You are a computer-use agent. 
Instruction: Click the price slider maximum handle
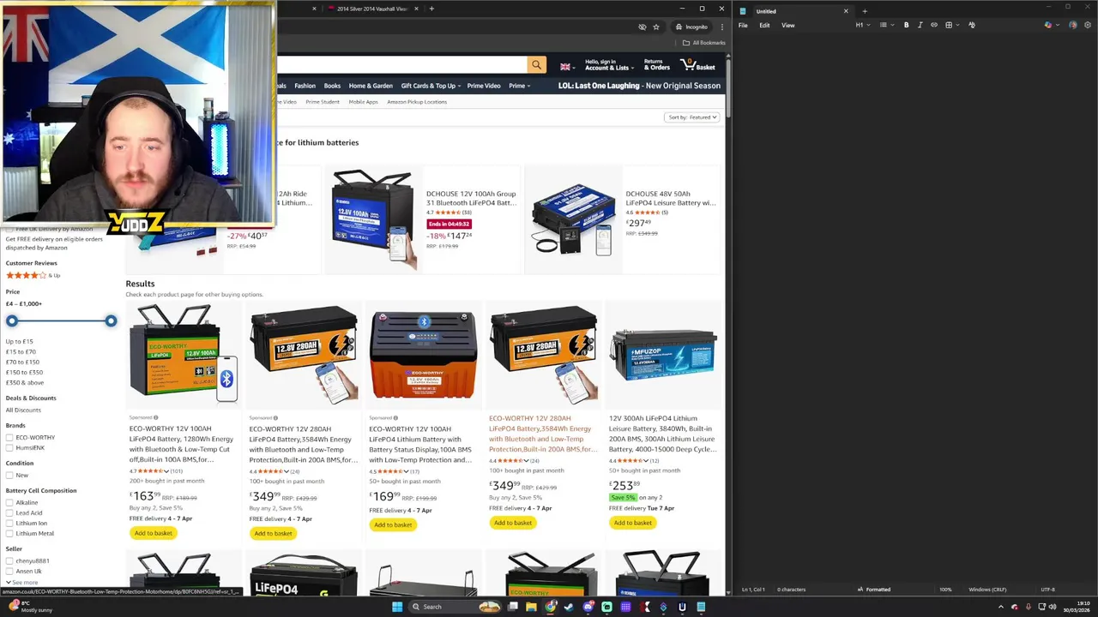pos(111,320)
